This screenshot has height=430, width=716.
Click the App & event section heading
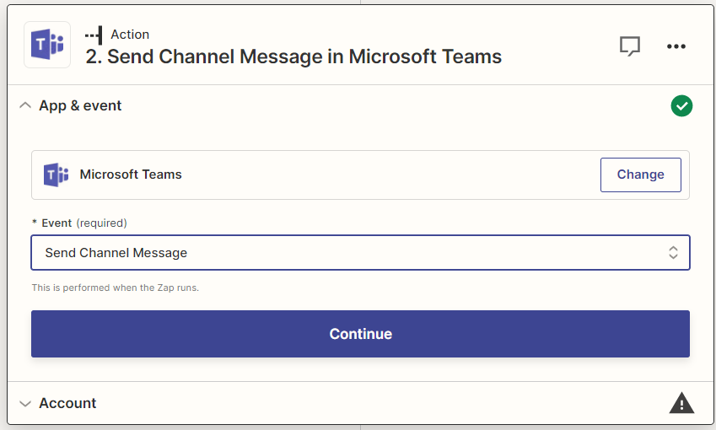click(x=80, y=106)
